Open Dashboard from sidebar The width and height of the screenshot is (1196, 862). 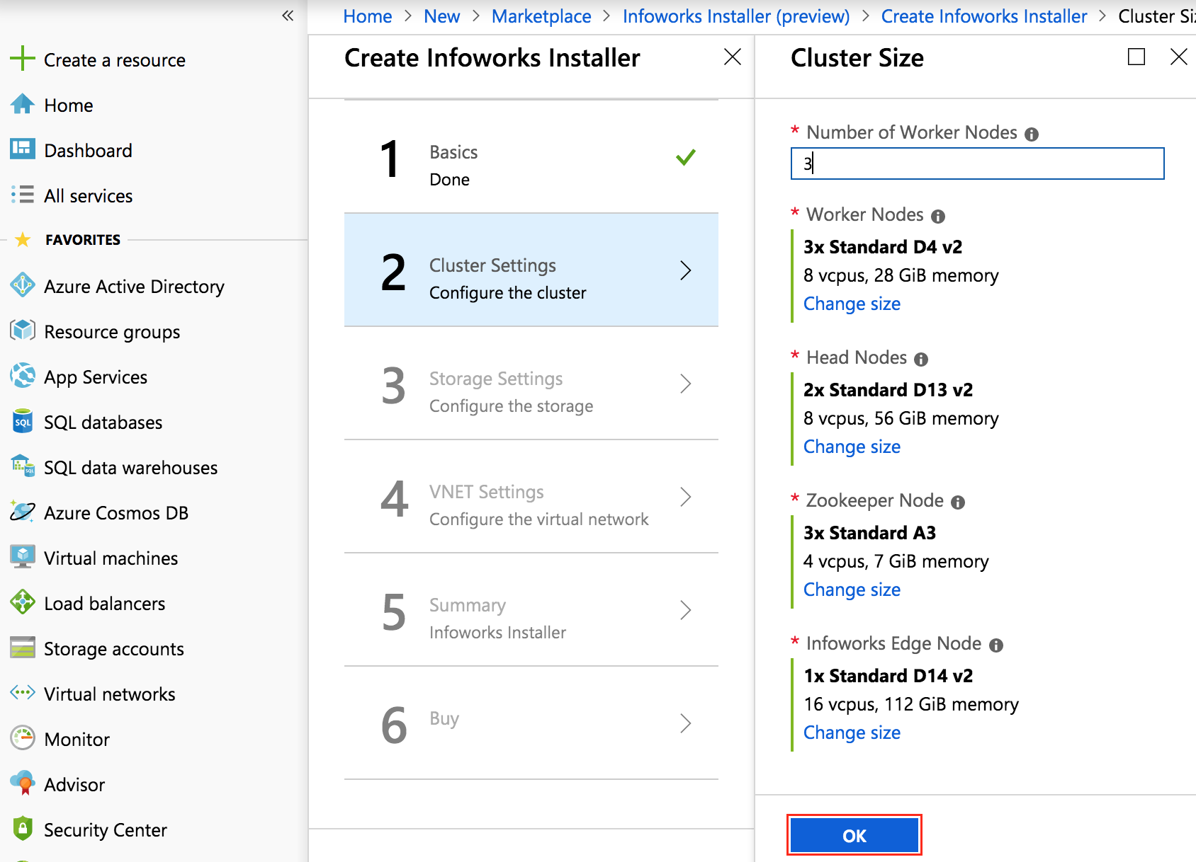[x=88, y=151]
